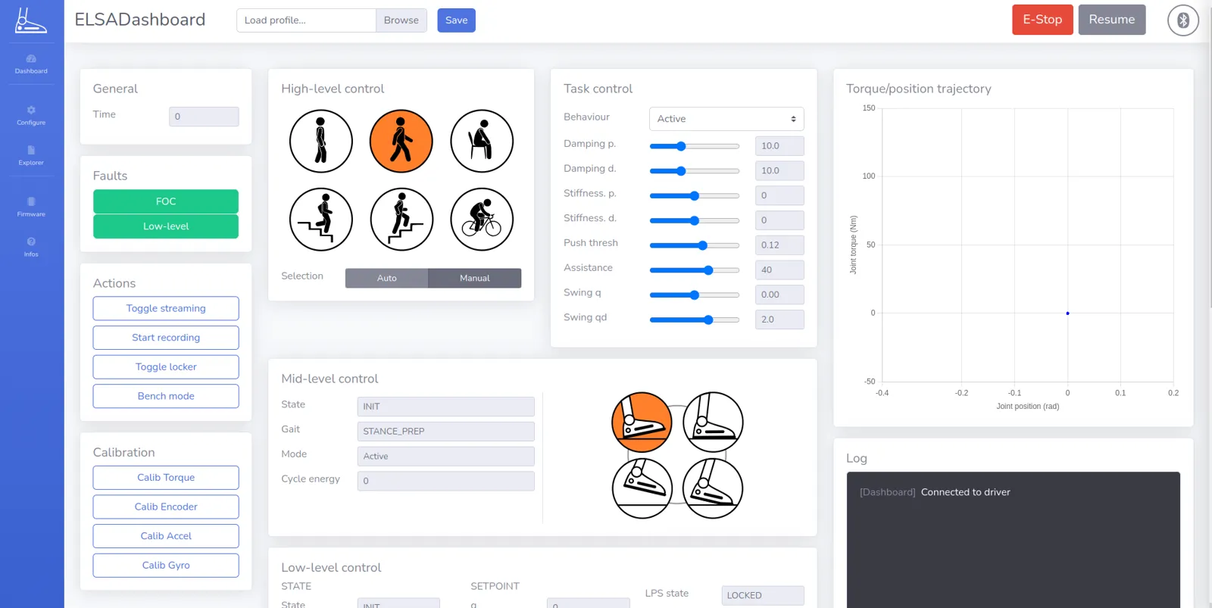Open the Behaviour dropdown

(x=726, y=119)
